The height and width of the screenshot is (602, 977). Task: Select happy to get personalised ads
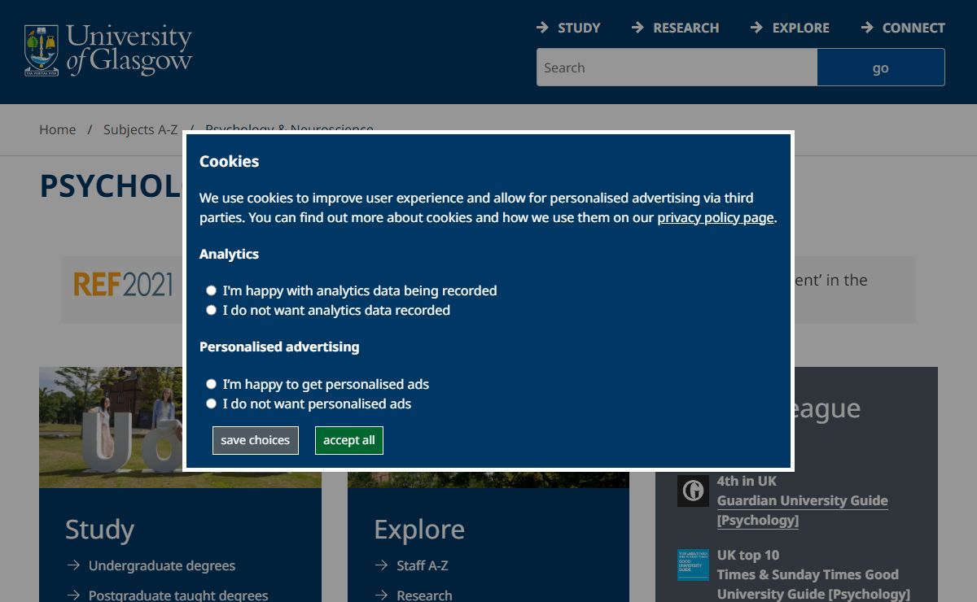(212, 384)
